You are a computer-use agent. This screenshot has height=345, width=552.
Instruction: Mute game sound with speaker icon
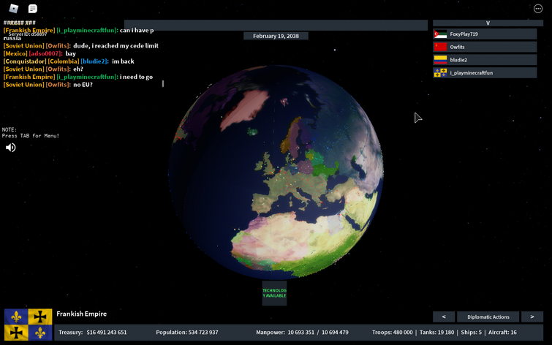click(x=10, y=148)
